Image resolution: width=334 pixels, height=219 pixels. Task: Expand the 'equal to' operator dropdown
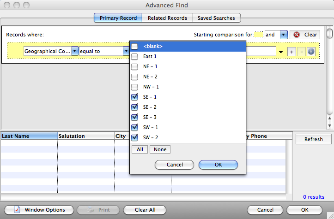126,52
